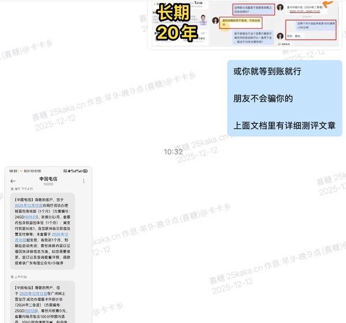
Task: Click the battery icon in the phone status bar
Action: coord(85,171)
